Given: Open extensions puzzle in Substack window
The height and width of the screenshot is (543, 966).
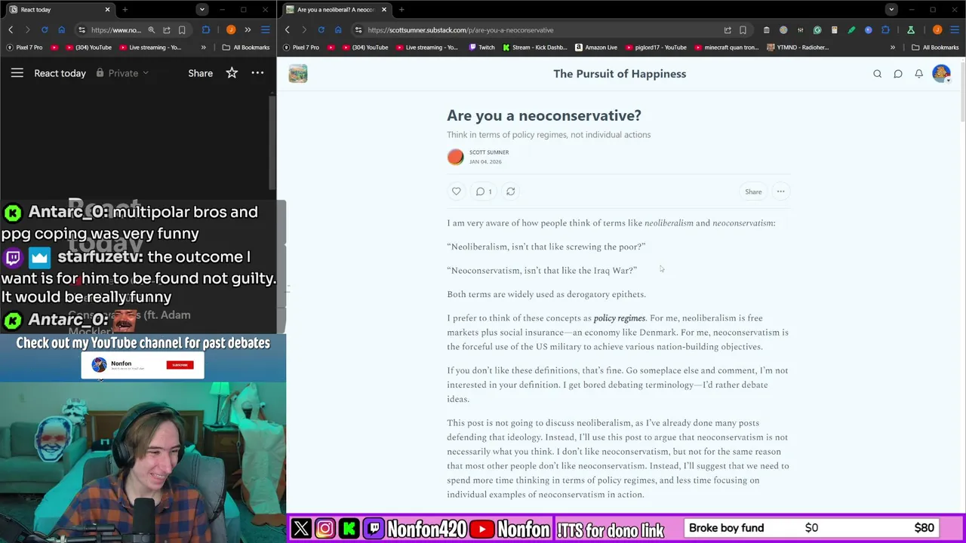Looking at the screenshot, I should tap(885, 30).
